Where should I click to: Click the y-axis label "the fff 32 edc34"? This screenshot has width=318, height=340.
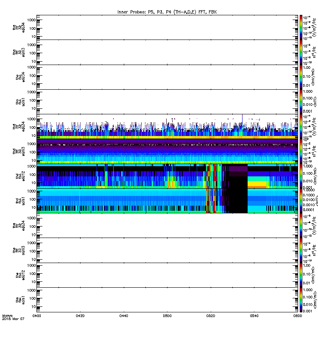(x=19, y=226)
